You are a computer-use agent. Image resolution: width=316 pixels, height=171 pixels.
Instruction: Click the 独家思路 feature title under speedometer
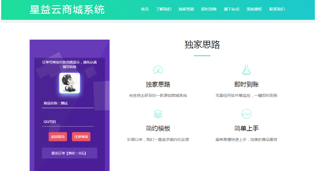point(158,84)
